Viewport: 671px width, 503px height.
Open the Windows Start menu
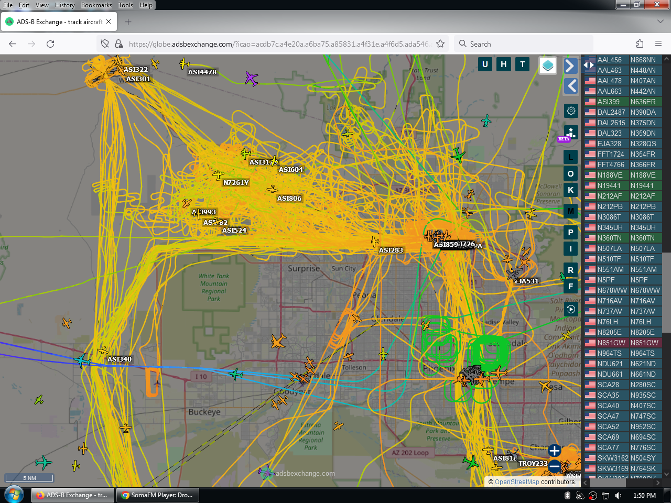[14, 495]
